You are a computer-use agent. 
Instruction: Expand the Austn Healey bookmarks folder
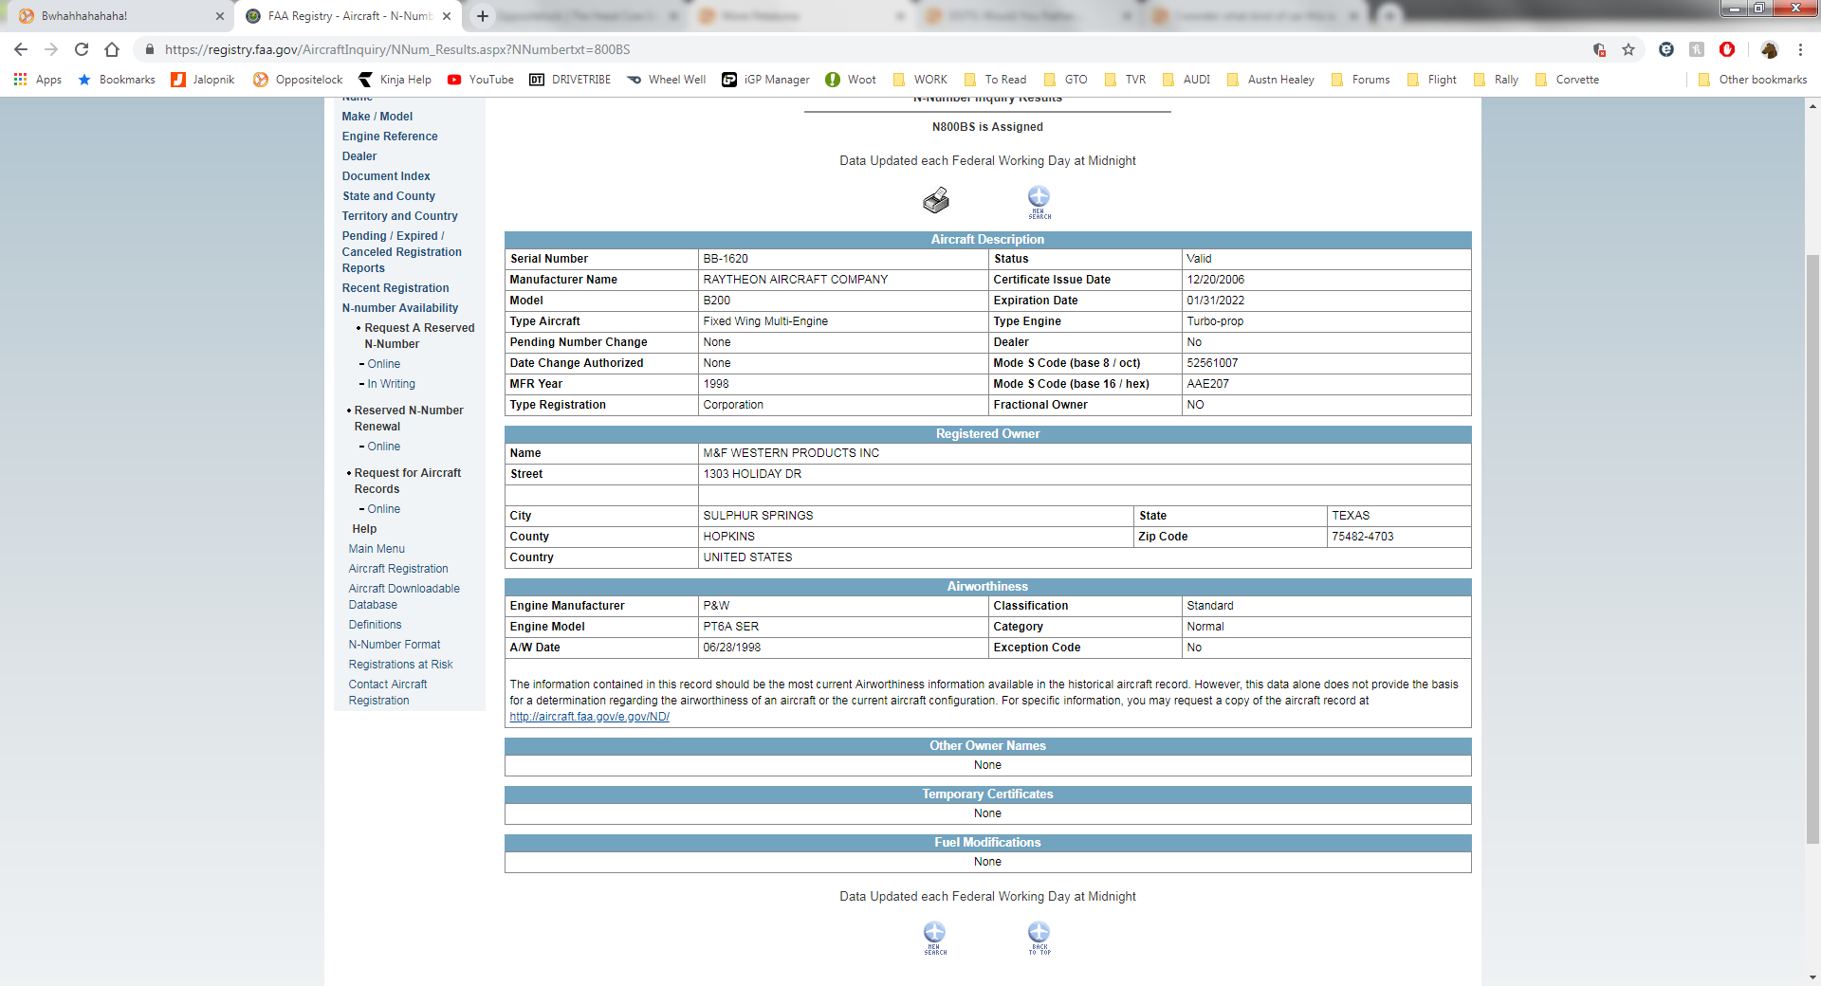click(x=1271, y=80)
